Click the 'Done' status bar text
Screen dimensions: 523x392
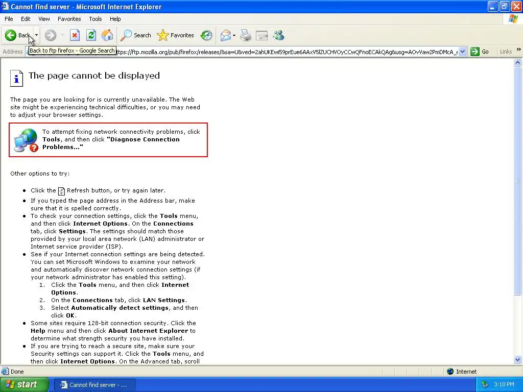(17, 372)
